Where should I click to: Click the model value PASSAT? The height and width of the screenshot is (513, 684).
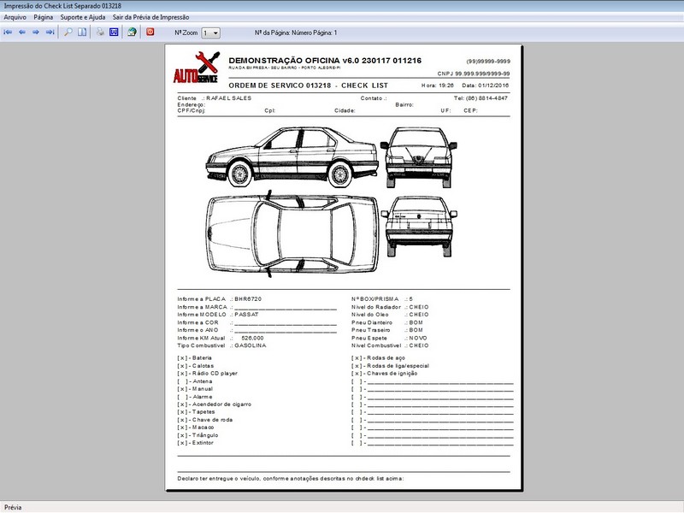point(246,315)
